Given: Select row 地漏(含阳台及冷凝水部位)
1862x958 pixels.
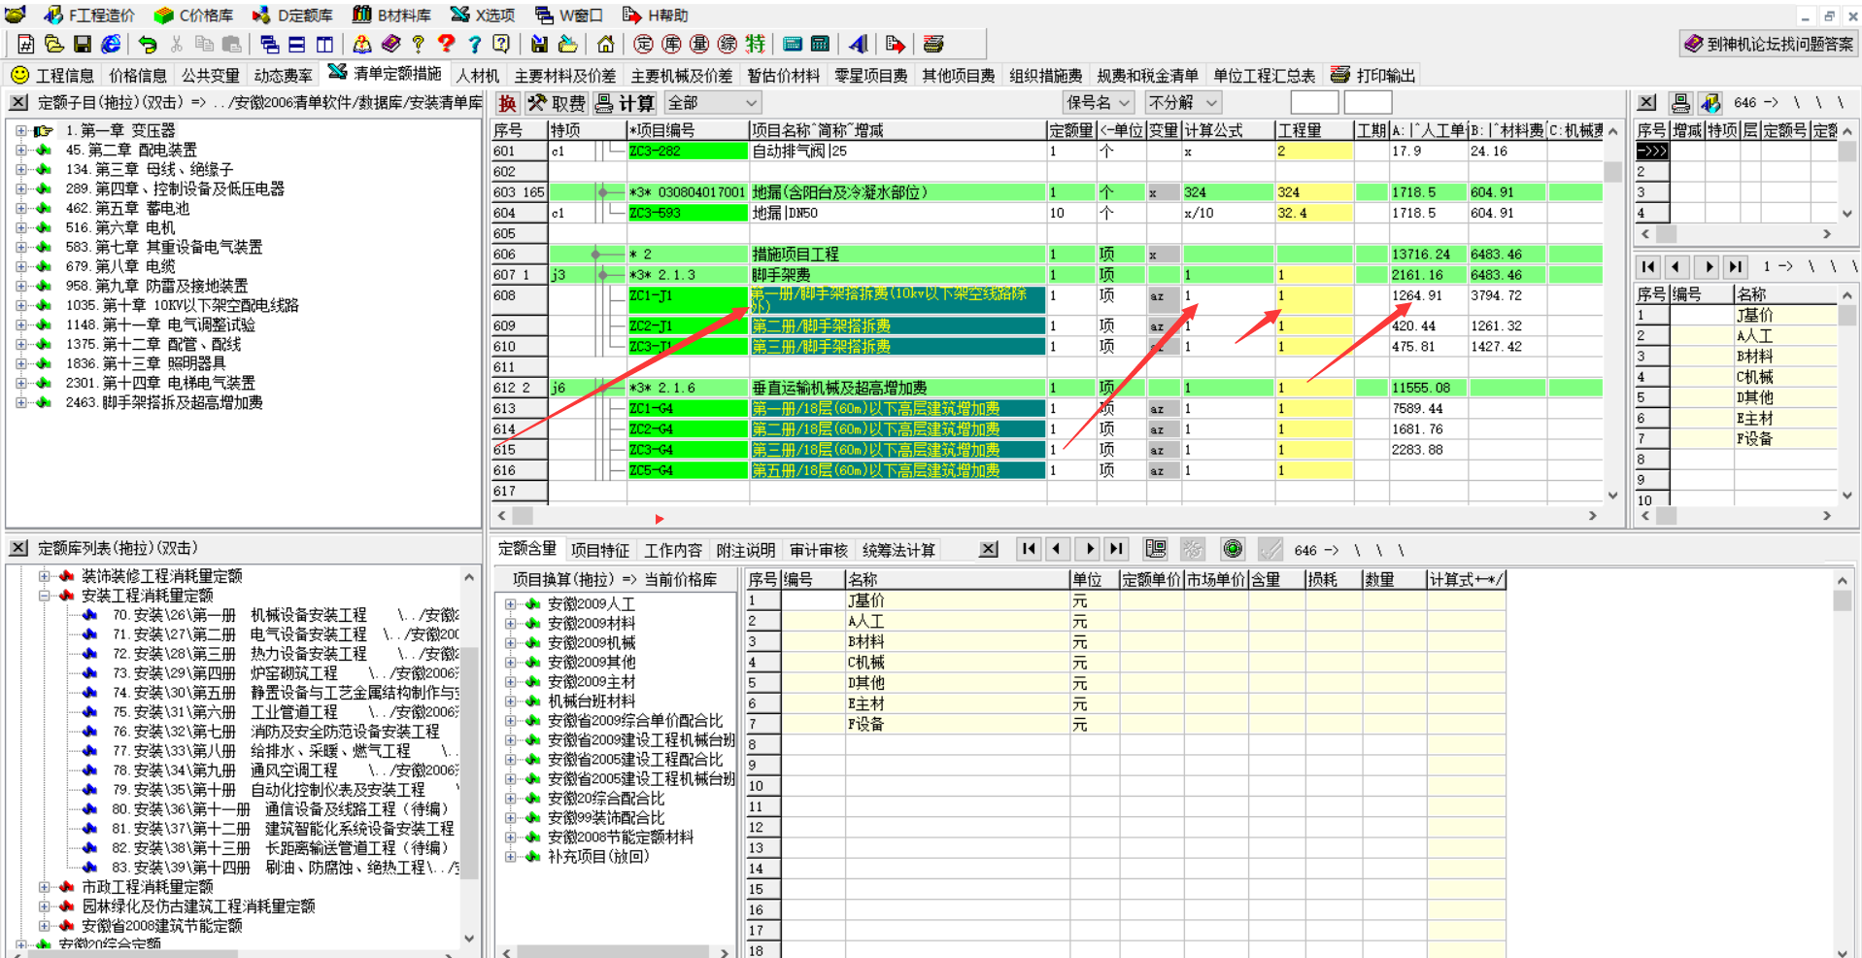Looking at the screenshot, I should point(1047,192).
